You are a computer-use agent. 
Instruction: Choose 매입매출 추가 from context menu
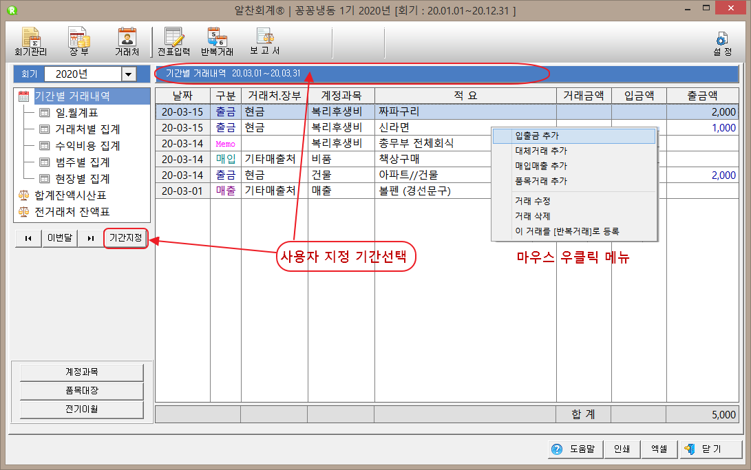click(x=574, y=166)
